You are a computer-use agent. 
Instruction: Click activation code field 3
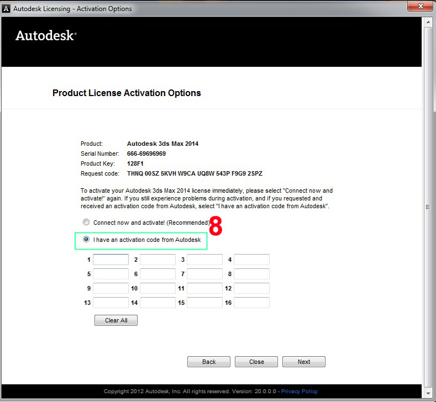point(204,260)
